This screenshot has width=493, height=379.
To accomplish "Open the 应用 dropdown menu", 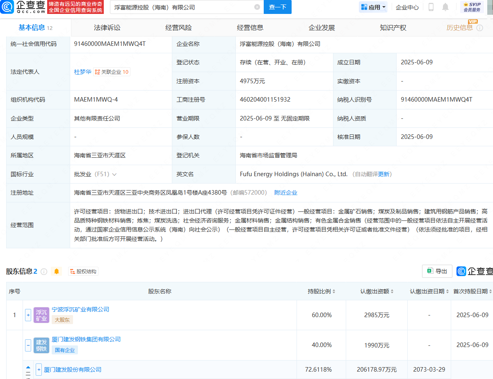I will tap(373, 7).
